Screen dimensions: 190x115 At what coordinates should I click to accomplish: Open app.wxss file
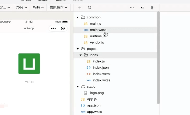tap(94, 112)
